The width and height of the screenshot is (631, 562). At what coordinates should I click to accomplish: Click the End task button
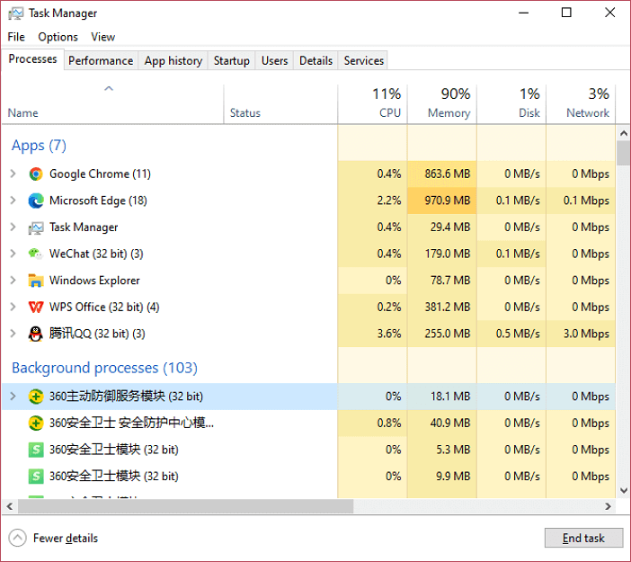tap(583, 538)
